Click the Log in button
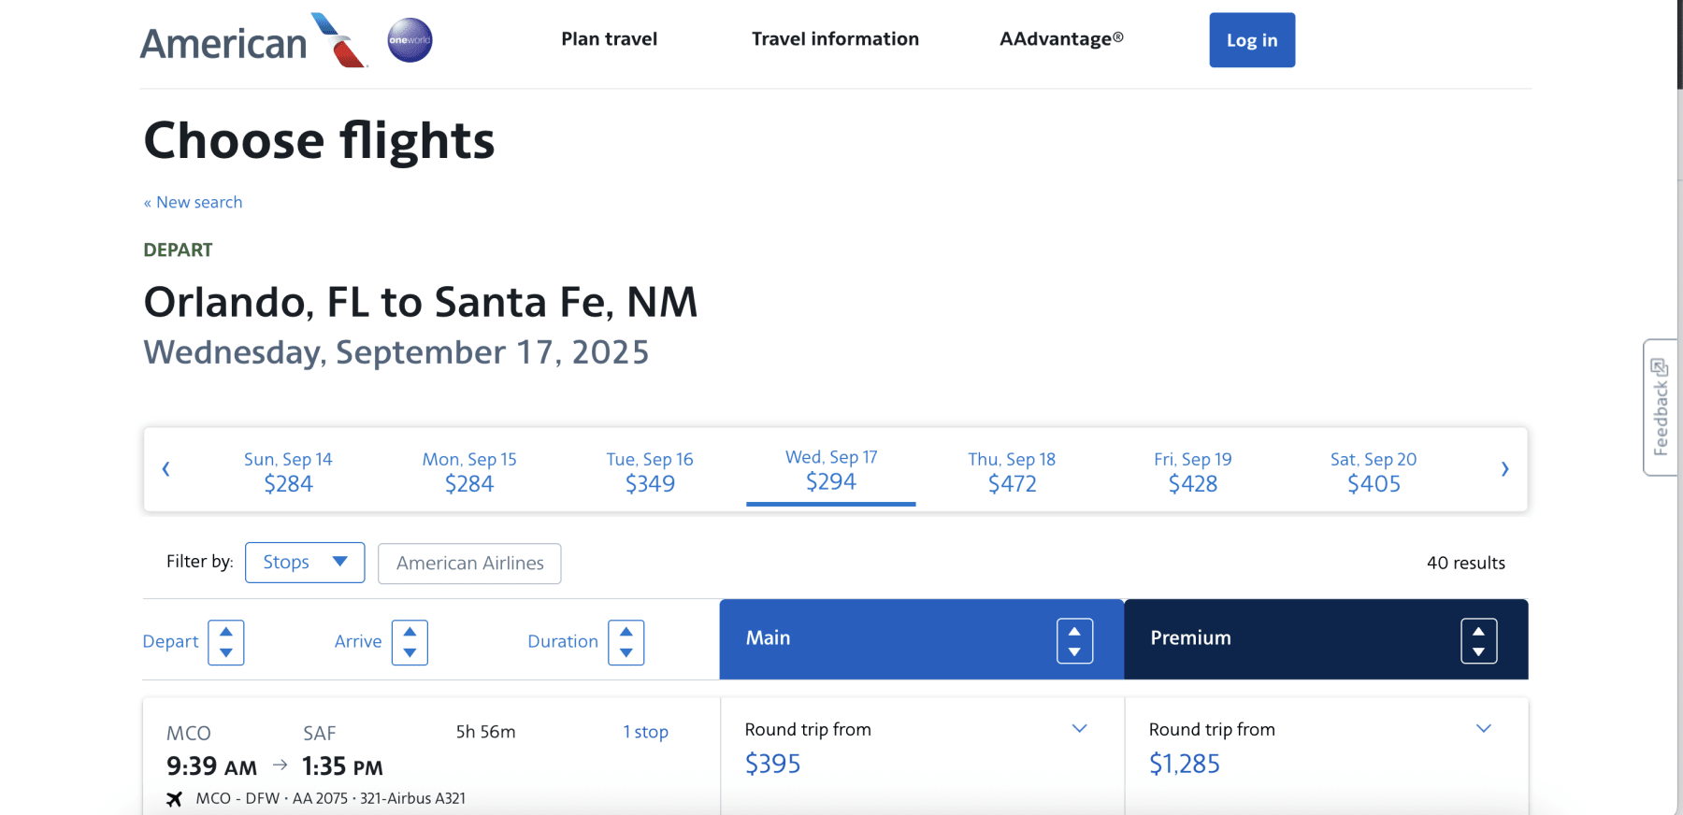 tap(1252, 40)
